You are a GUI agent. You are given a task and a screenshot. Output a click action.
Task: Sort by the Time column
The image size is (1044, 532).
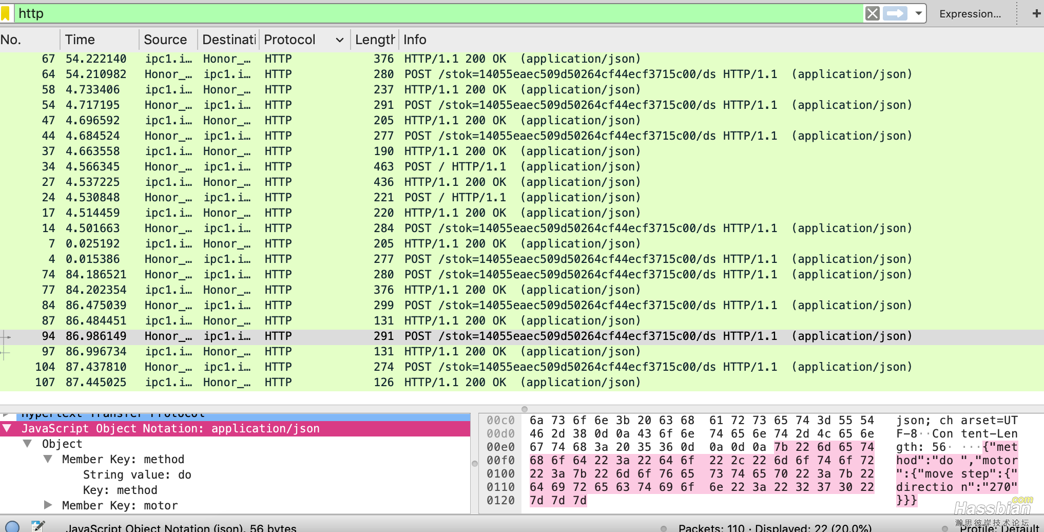[x=100, y=40]
